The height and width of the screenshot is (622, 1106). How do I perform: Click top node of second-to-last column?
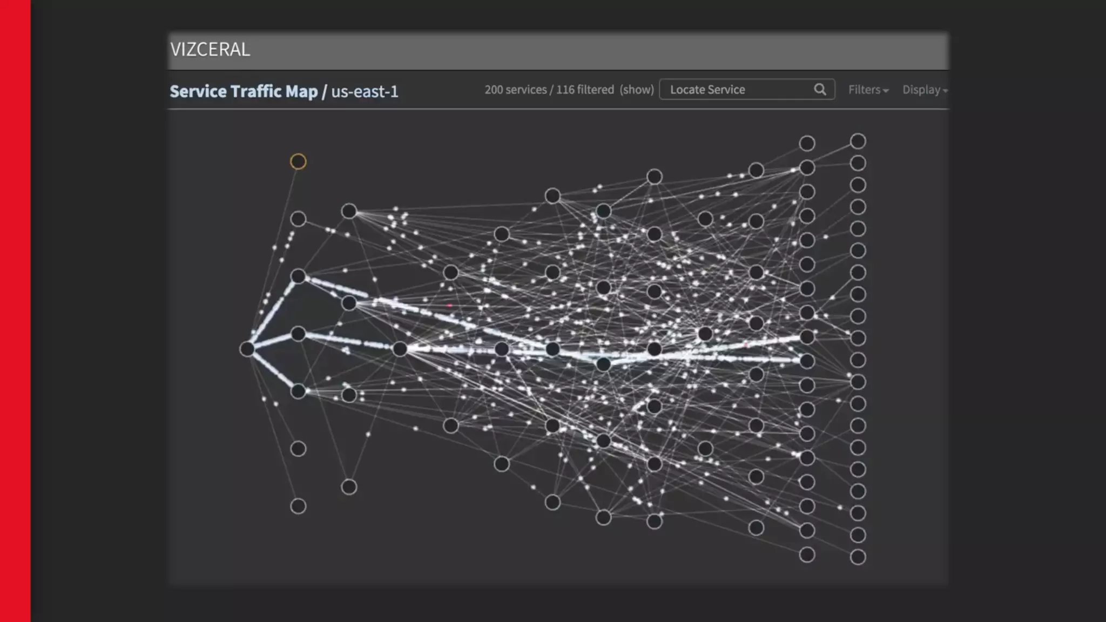pyautogui.click(x=807, y=143)
